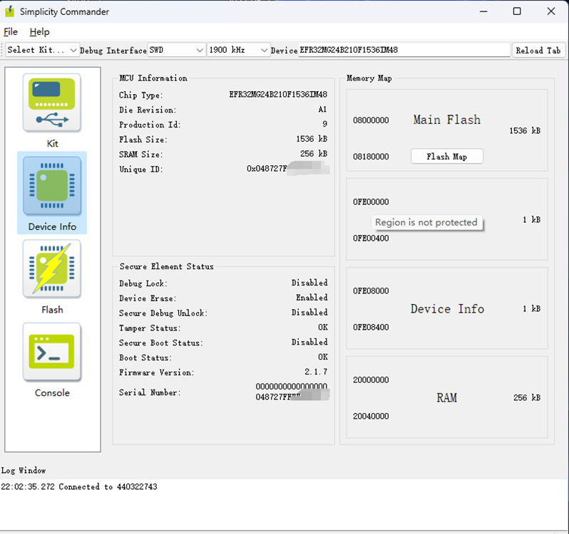Image resolution: width=569 pixels, height=534 pixels.
Task: Select the Device Info sidebar icon
Action: pyautogui.click(x=52, y=187)
